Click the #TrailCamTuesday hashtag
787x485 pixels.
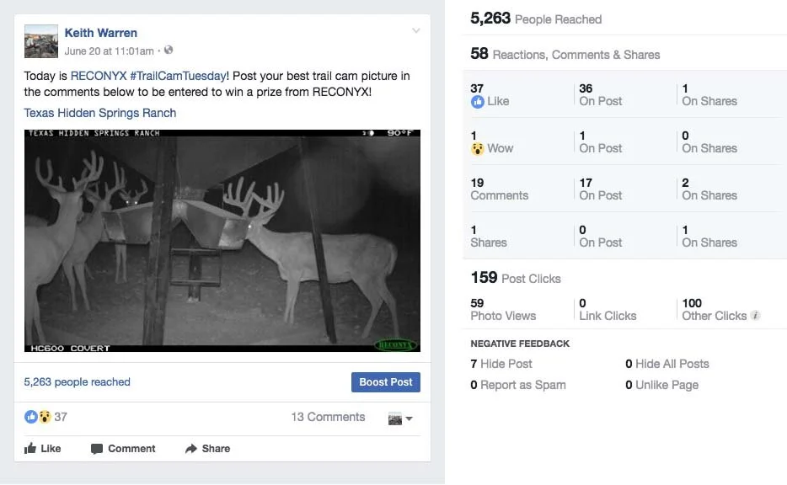pyautogui.click(x=178, y=76)
